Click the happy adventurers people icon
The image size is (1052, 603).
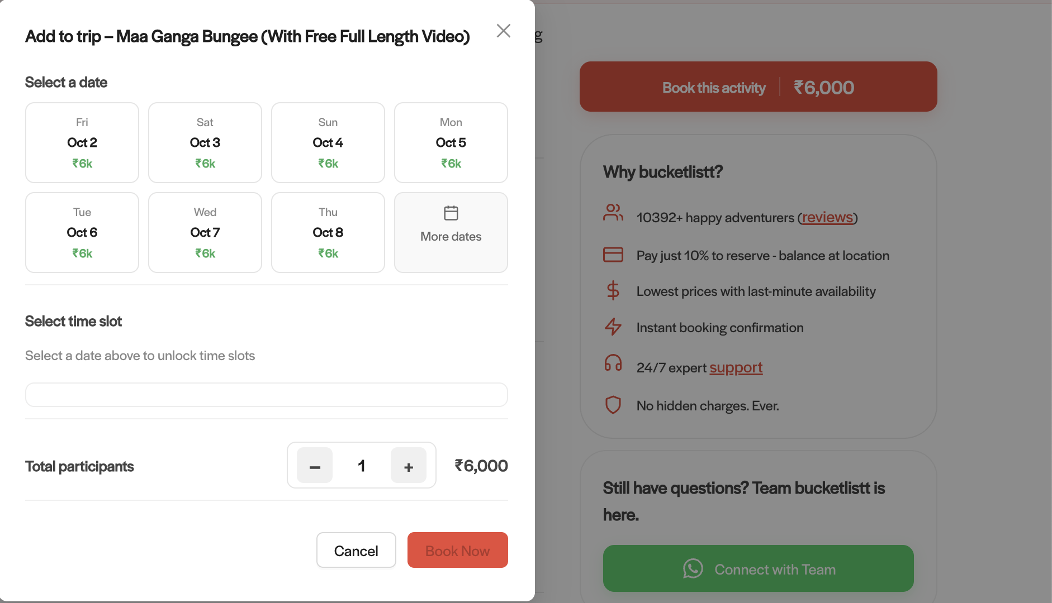[613, 212]
